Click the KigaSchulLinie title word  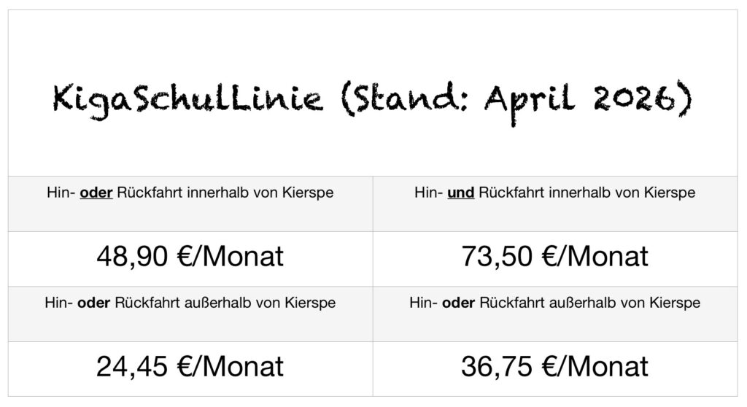[187, 100]
